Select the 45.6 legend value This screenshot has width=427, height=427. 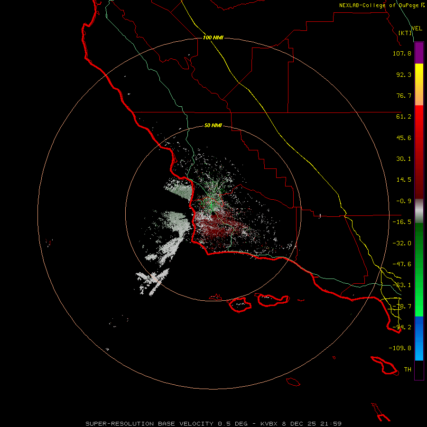[404, 138]
